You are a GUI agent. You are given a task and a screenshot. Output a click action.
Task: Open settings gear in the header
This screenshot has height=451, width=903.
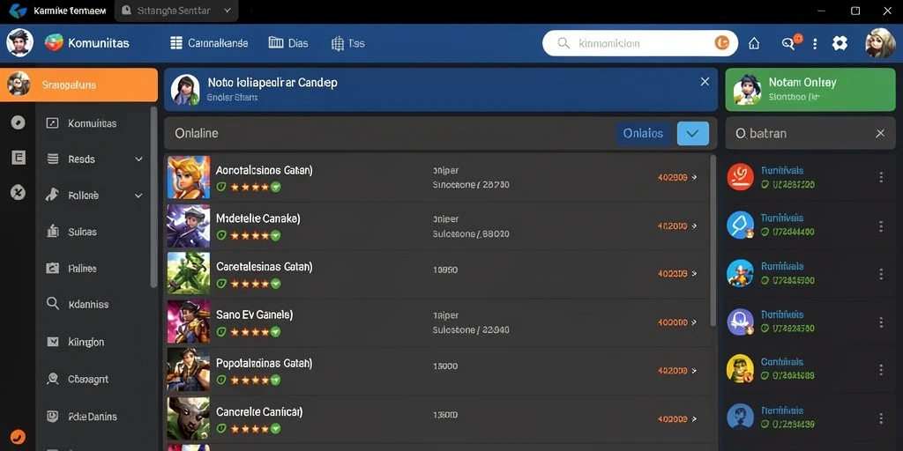pyautogui.click(x=840, y=43)
